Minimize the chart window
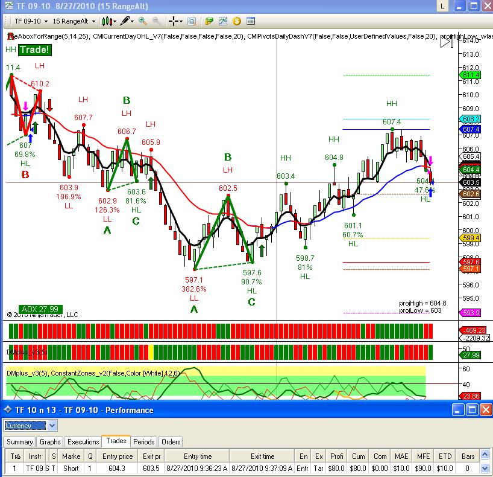This screenshot has width=493, height=477. point(459,6)
